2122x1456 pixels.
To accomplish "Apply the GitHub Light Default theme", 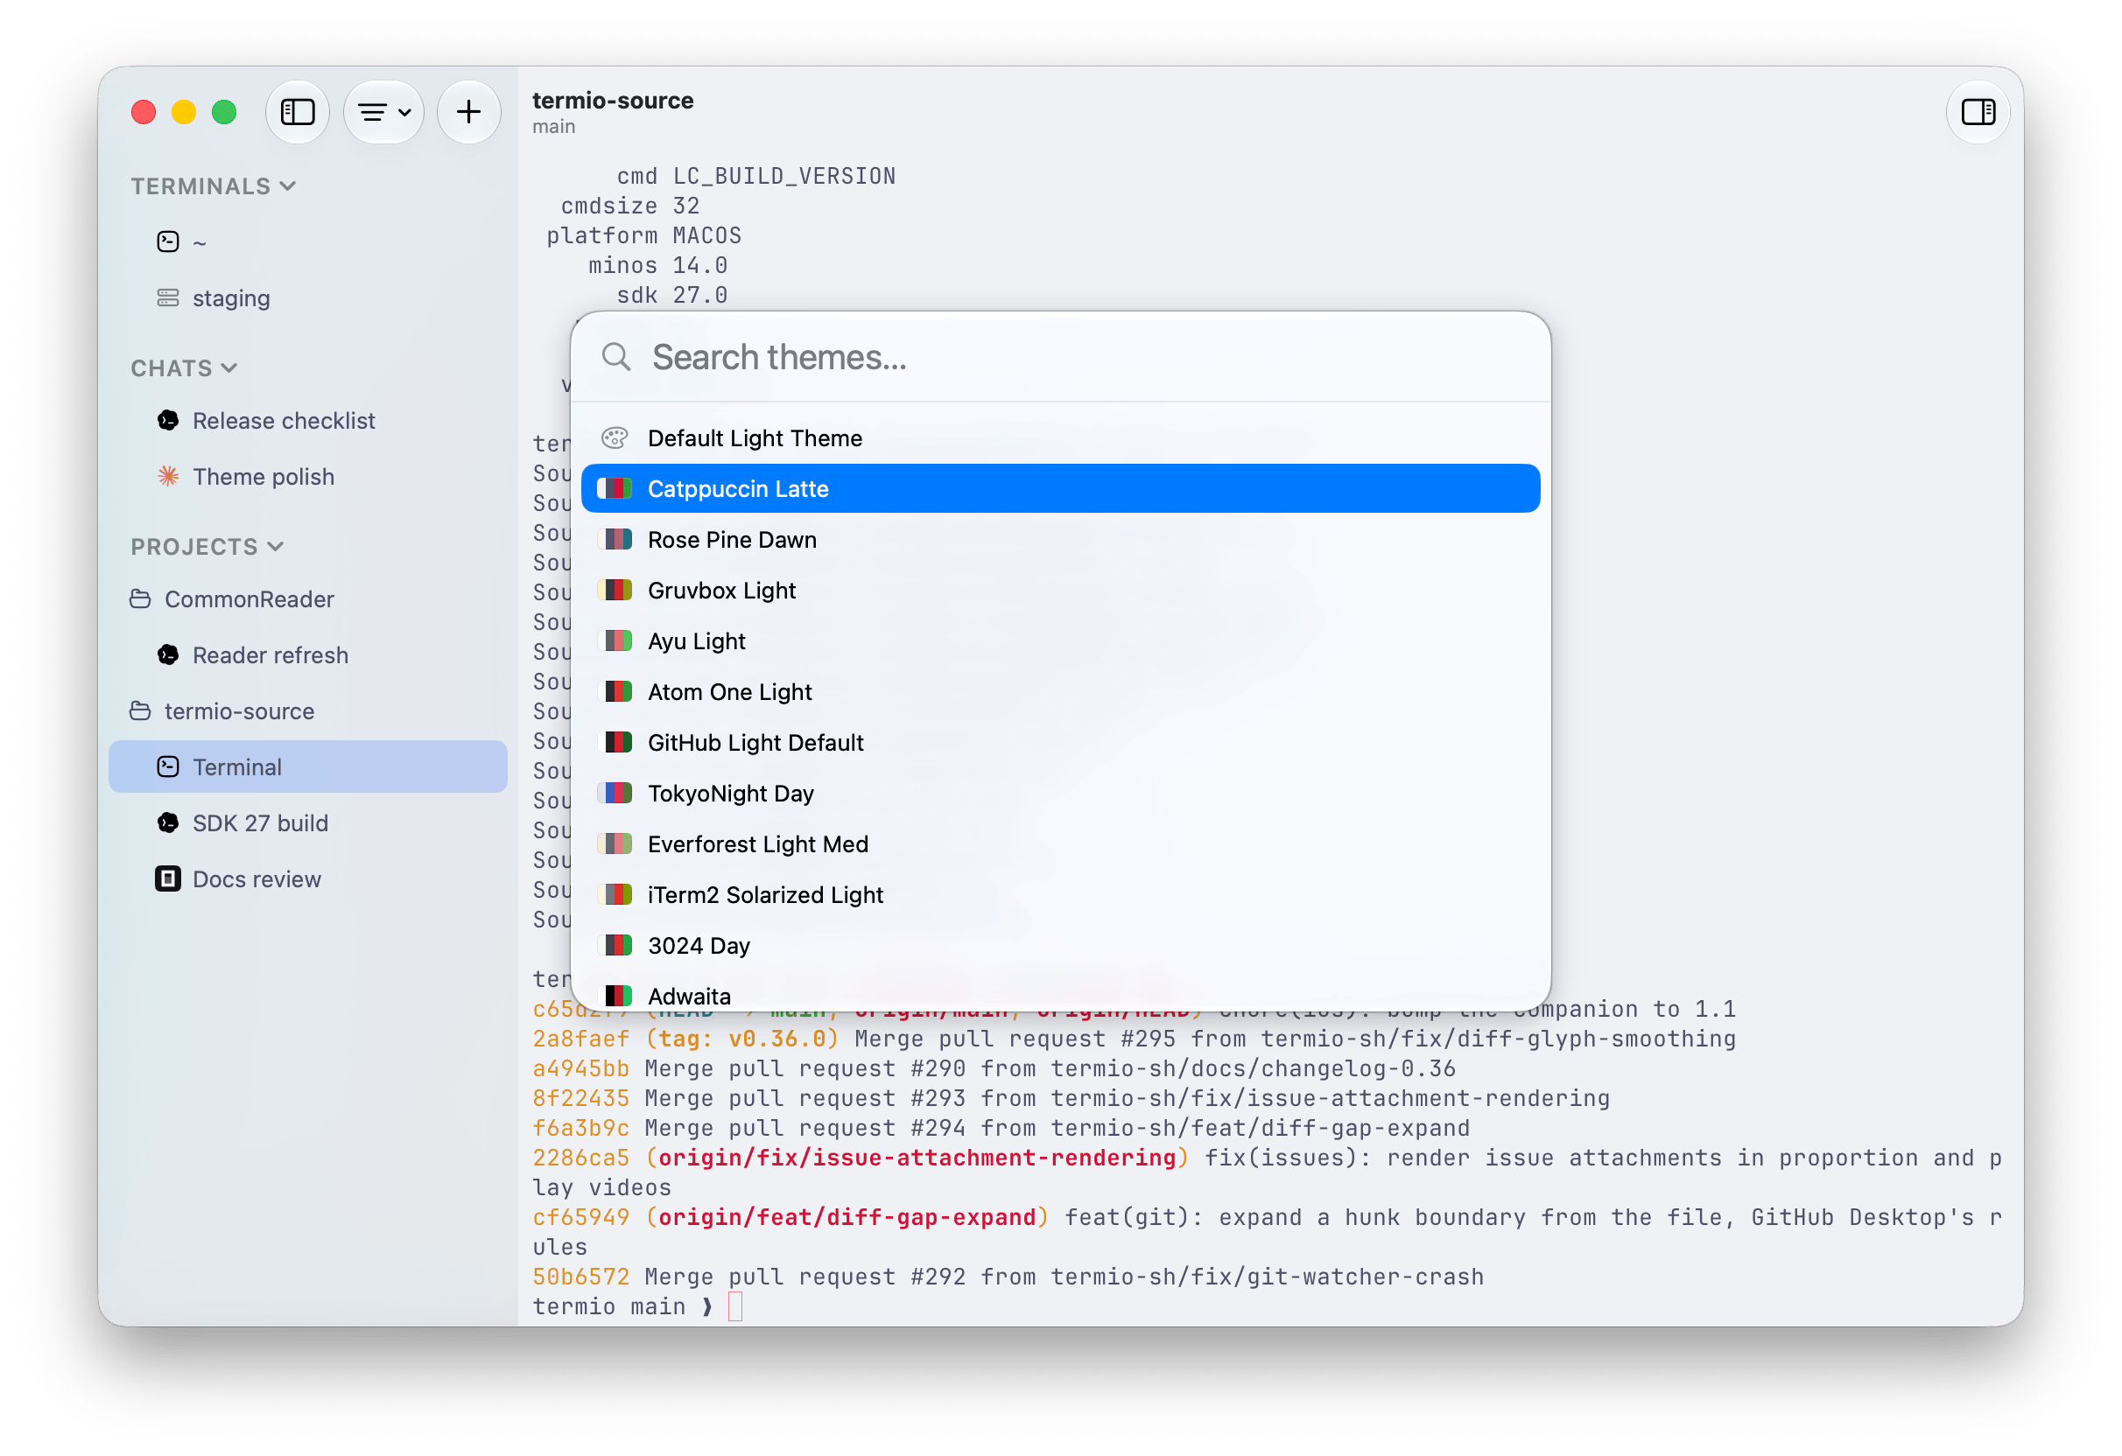I will pos(1060,742).
